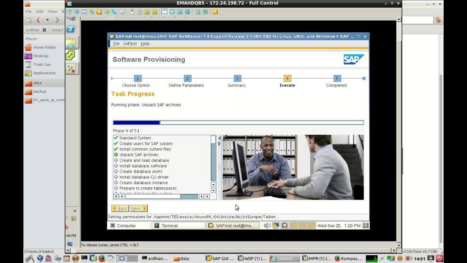The image size is (467, 263).
Task: Open the View menu in the file manager
Action: point(53,11)
